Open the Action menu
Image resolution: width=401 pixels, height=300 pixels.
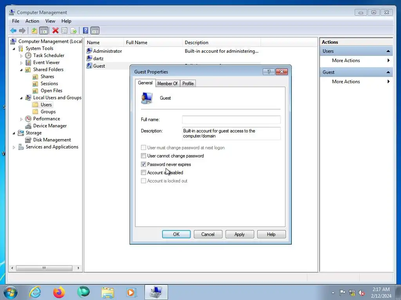(32, 21)
